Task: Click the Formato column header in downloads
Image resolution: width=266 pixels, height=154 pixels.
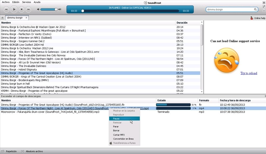Action: pos(208,100)
